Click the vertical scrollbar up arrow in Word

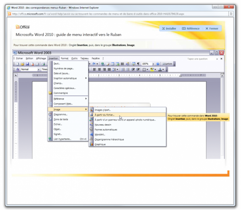click(222, 76)
